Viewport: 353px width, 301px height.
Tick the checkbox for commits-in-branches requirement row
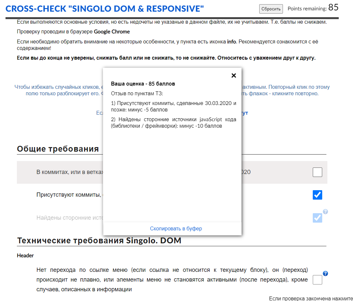coord(317,172)
